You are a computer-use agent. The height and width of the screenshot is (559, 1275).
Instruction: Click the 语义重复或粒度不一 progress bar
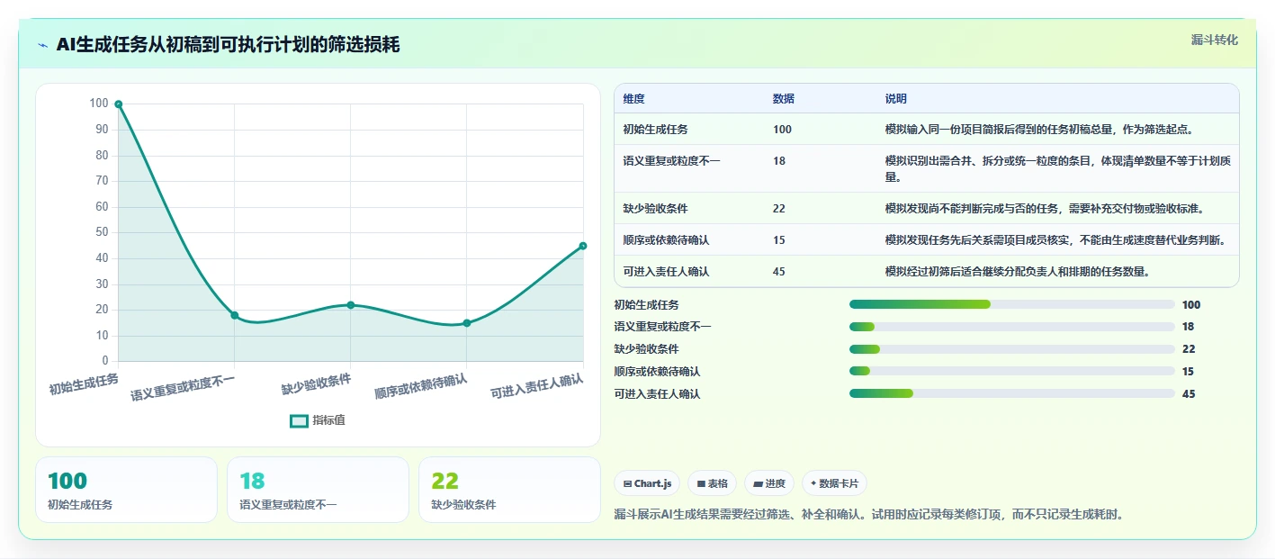pyautogui.click(x=1012, y=327)
